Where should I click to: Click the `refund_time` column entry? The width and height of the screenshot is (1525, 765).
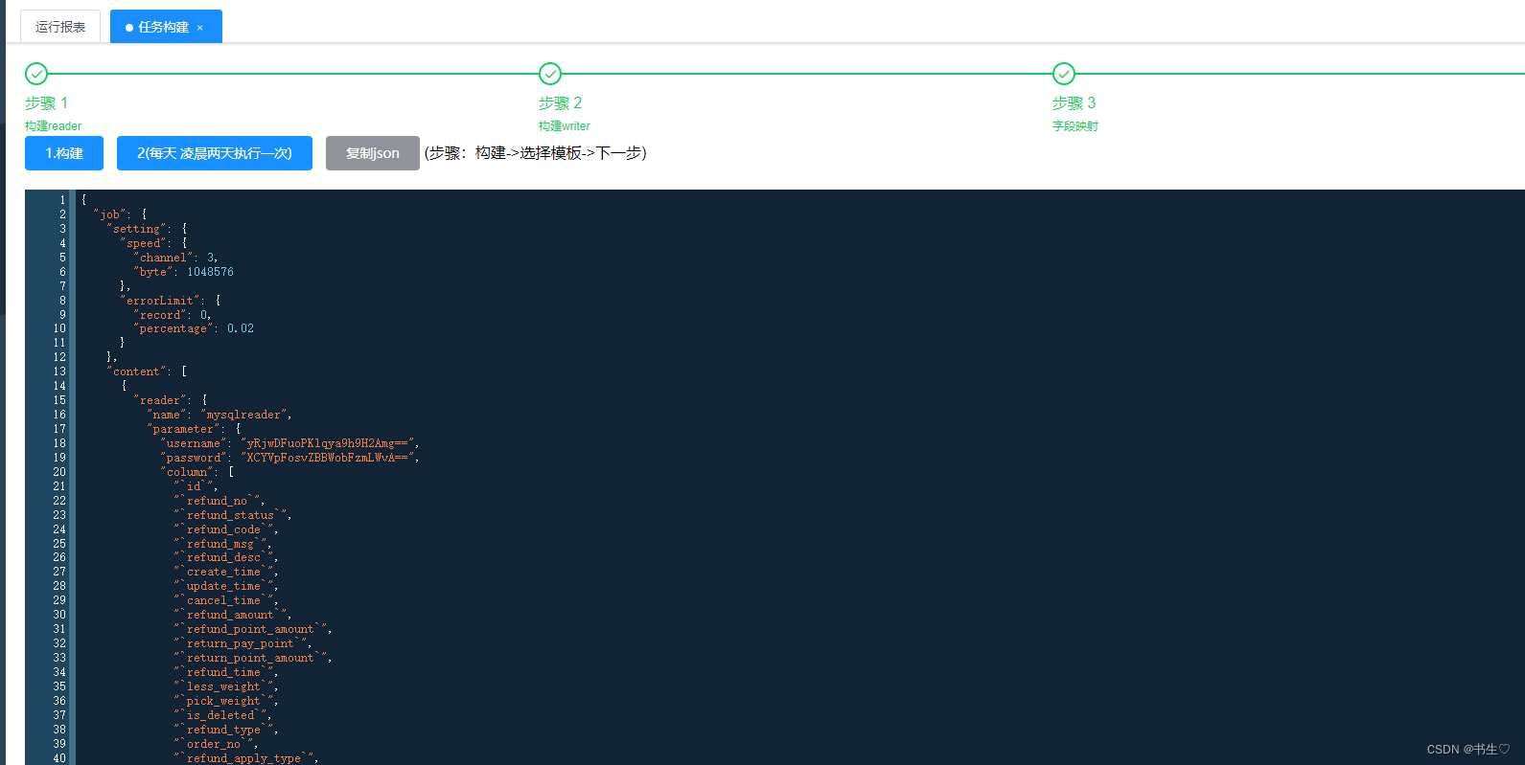point(224,672)
